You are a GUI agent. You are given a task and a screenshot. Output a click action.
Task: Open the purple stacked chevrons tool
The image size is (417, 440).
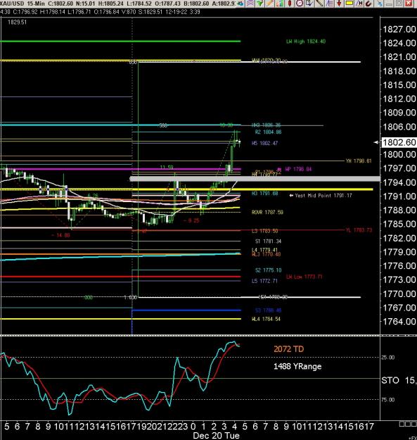pyautogui.click(x=250, y=4)
